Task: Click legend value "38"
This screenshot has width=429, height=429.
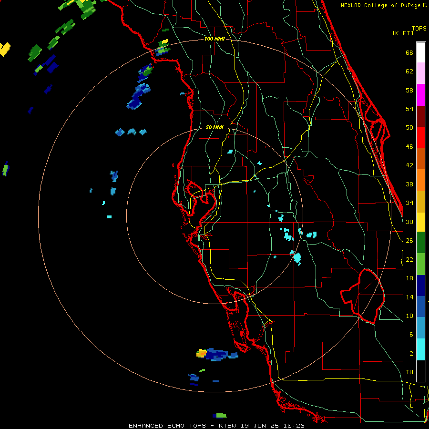Action: pyautogui.click(x=409, y=184)
